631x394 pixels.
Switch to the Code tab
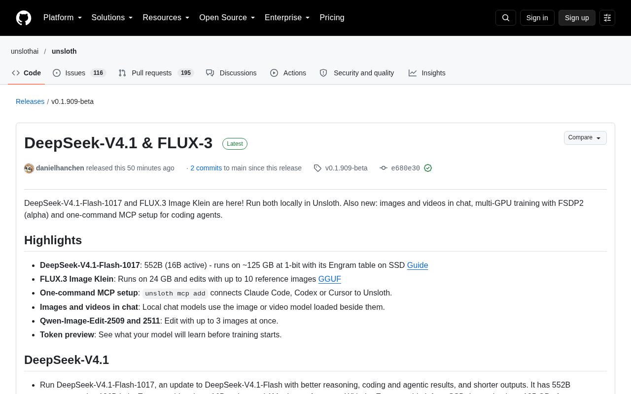[x=27, y=73]
